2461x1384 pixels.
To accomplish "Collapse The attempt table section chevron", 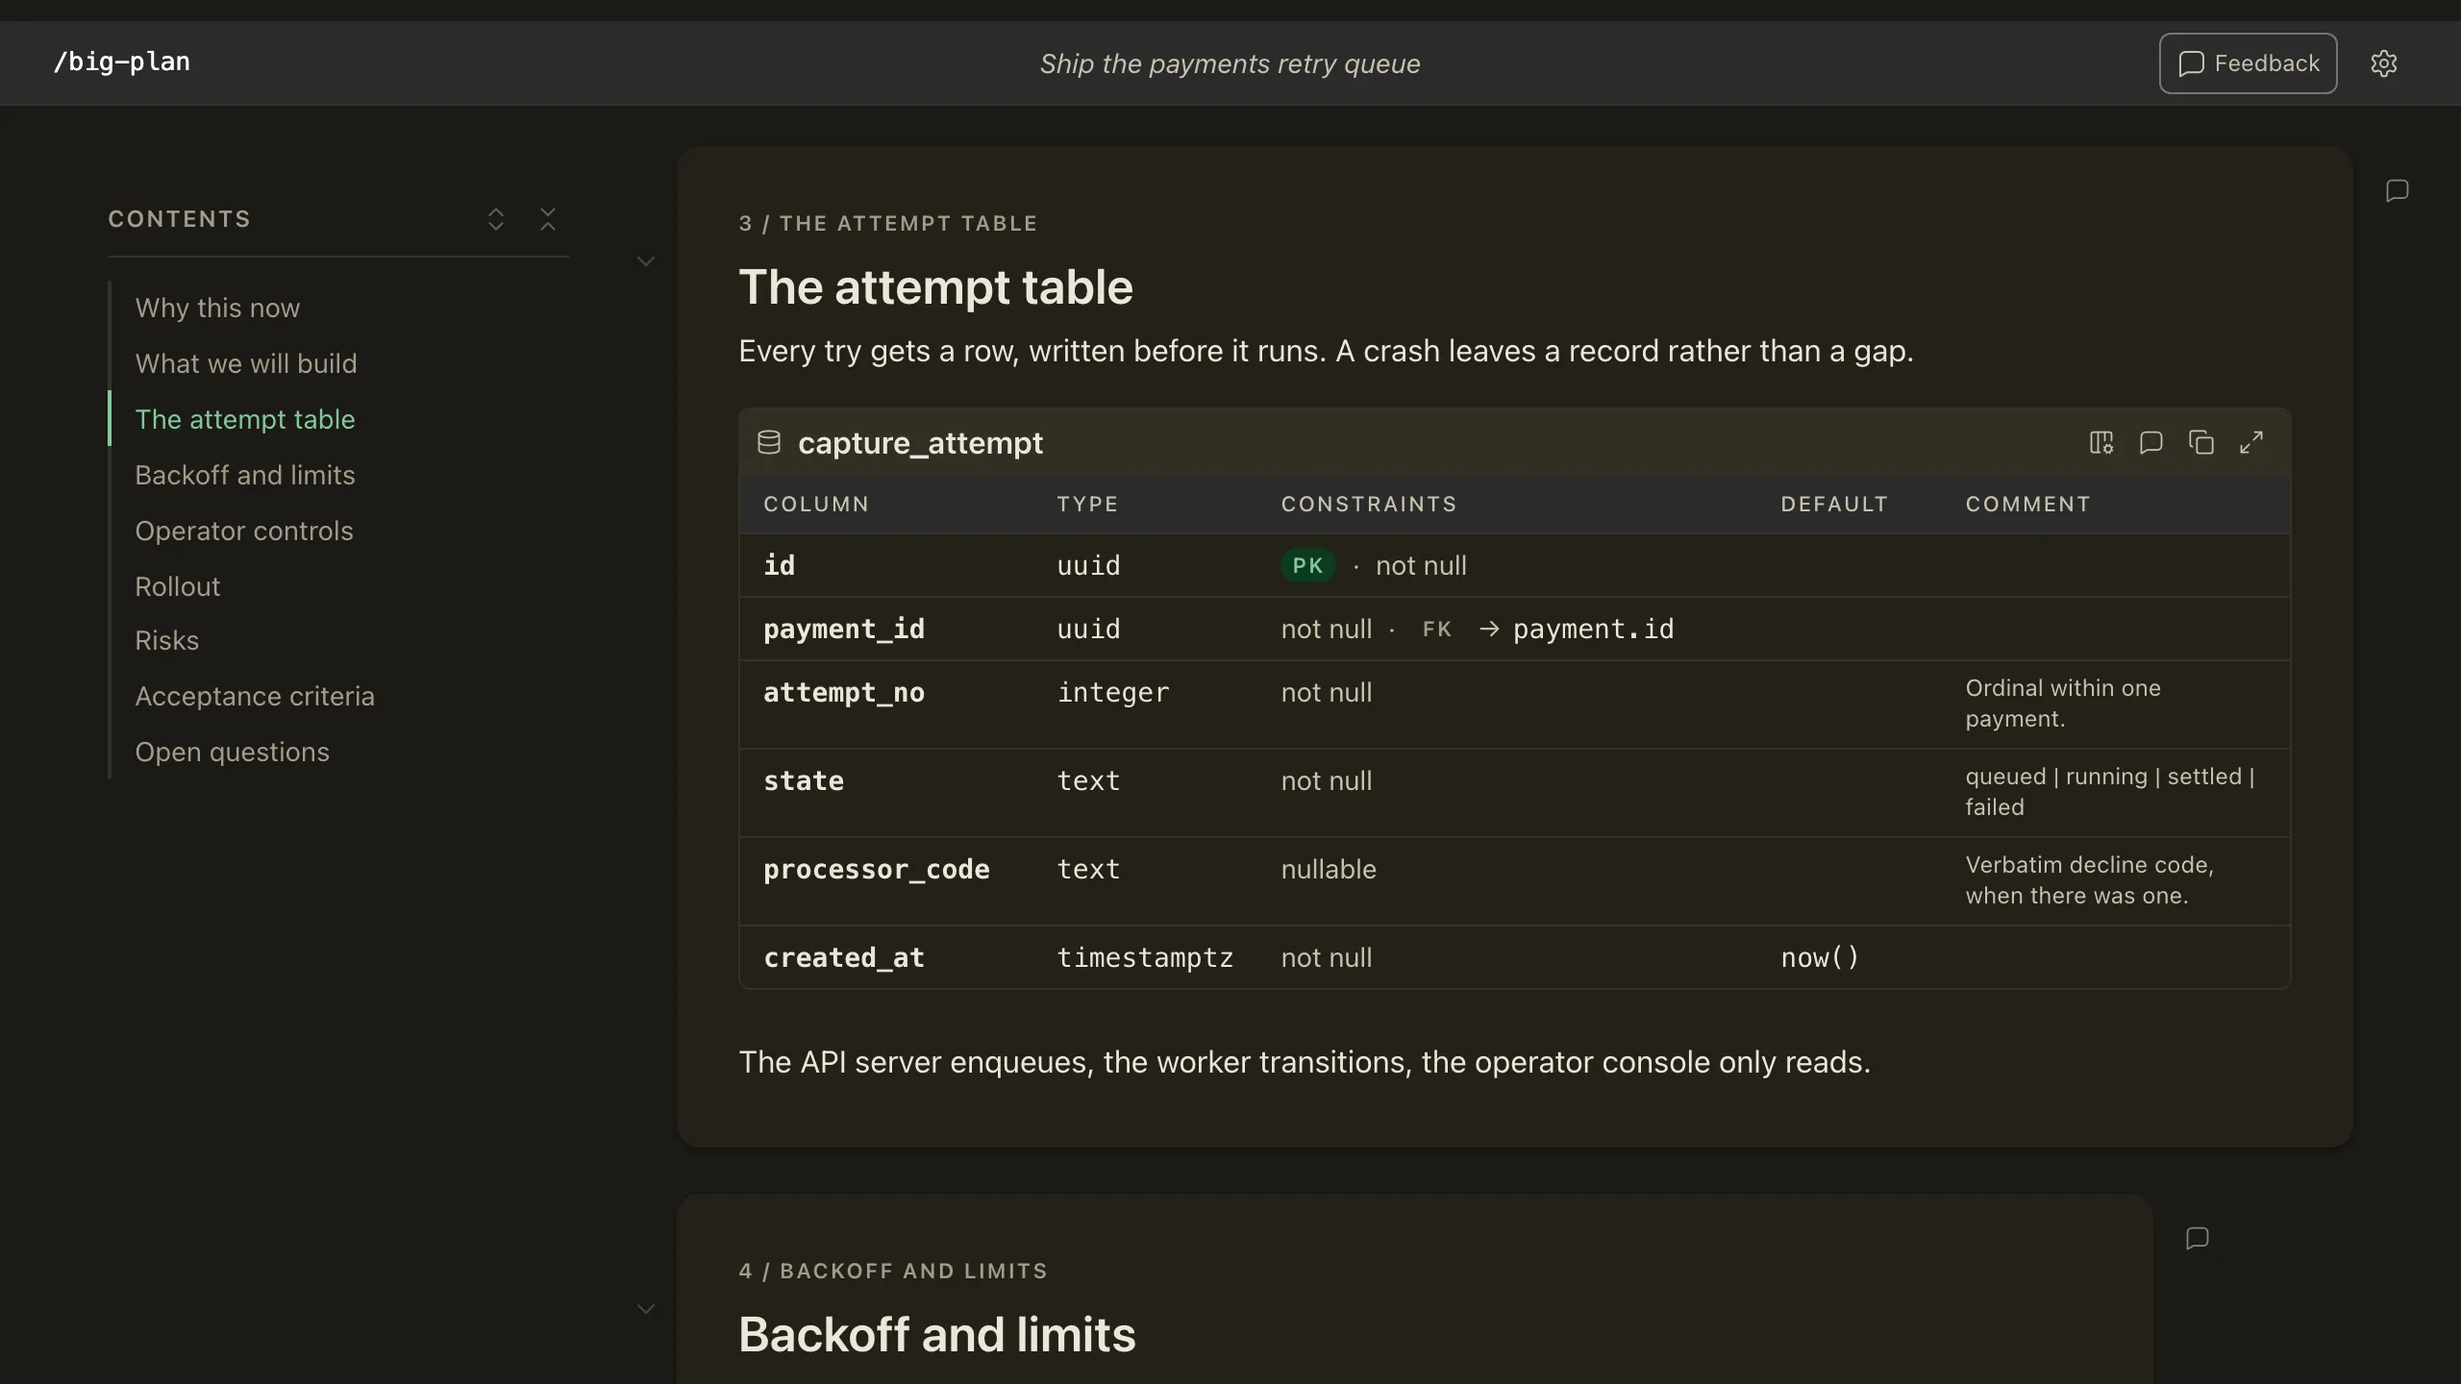I will point(646,261).
